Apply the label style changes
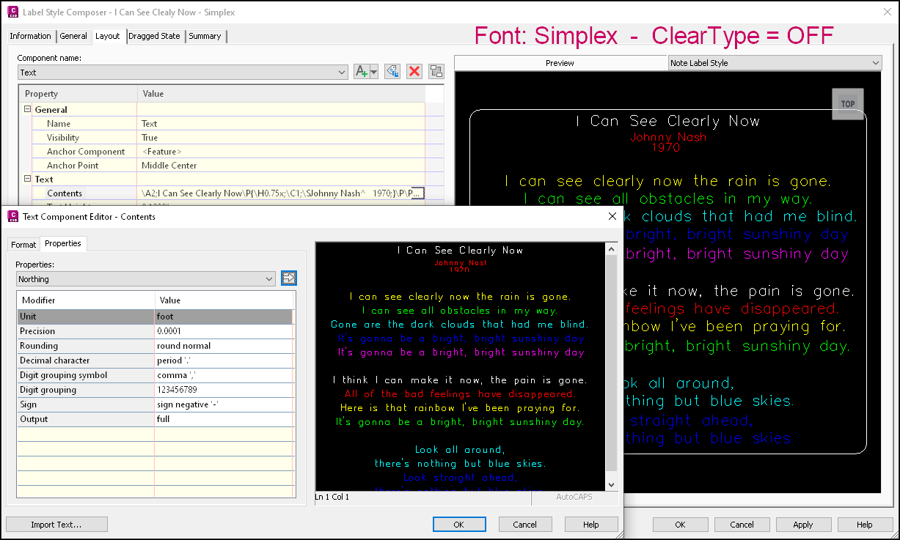 pos(803,524)
